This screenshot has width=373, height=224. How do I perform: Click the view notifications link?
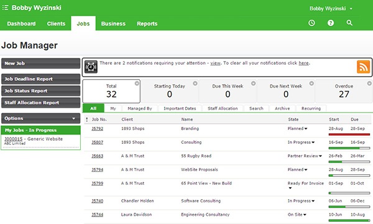215,63
